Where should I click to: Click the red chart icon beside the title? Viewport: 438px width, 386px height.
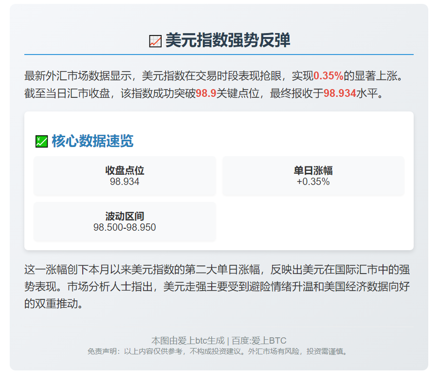pos(155,41)
